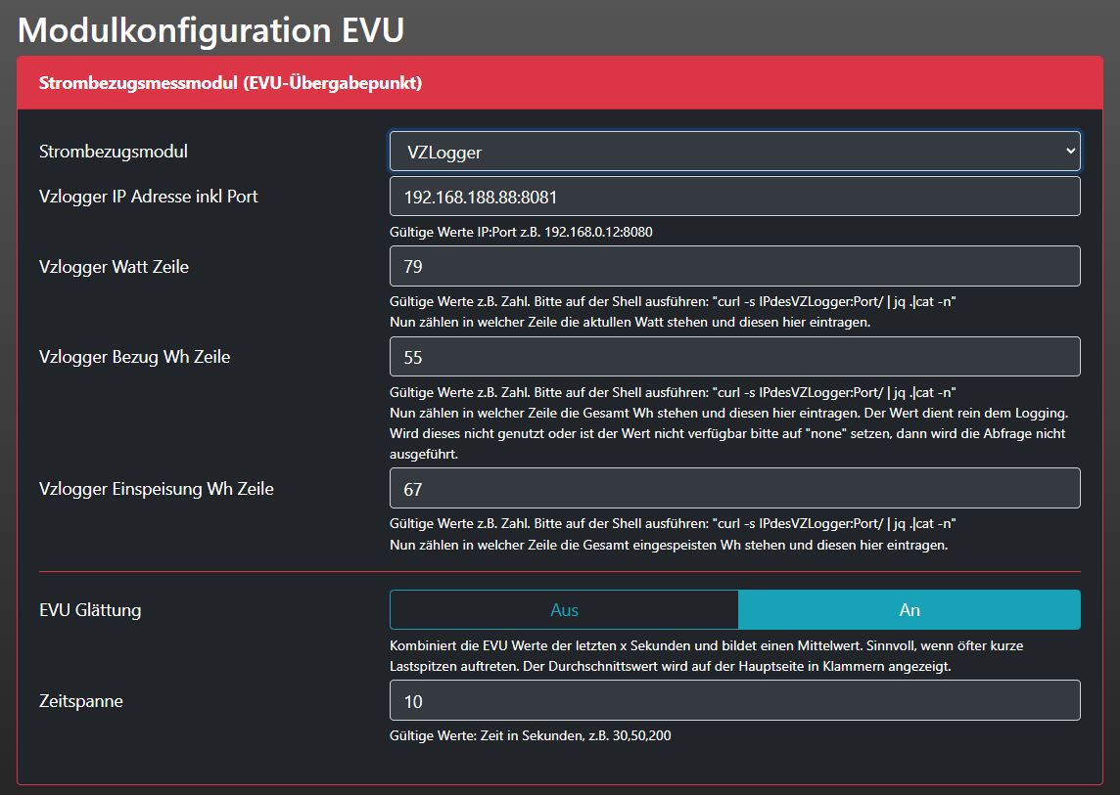Screen dimensions: 1120x795
Task: Click the dropdown chevron arrow beside VZLogger
Action: click(x=1070, y=152)
